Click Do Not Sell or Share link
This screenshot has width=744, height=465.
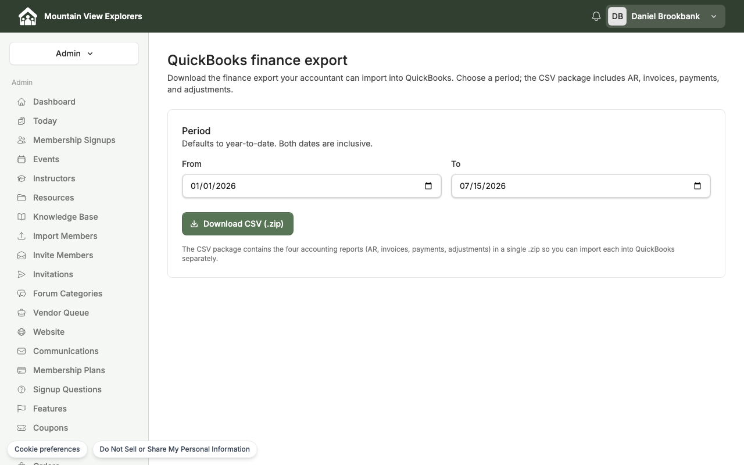(x=174, y=449)
